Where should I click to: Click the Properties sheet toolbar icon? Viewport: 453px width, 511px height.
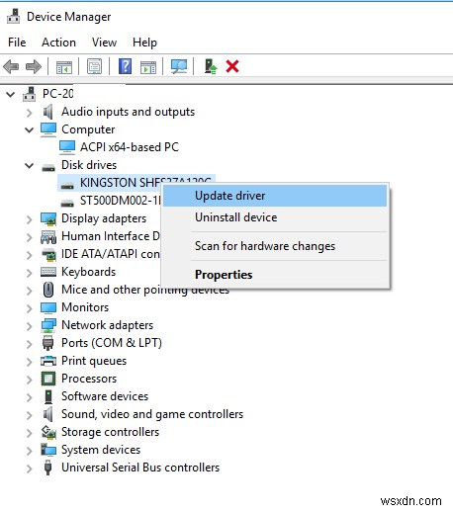tap(94, 66)
